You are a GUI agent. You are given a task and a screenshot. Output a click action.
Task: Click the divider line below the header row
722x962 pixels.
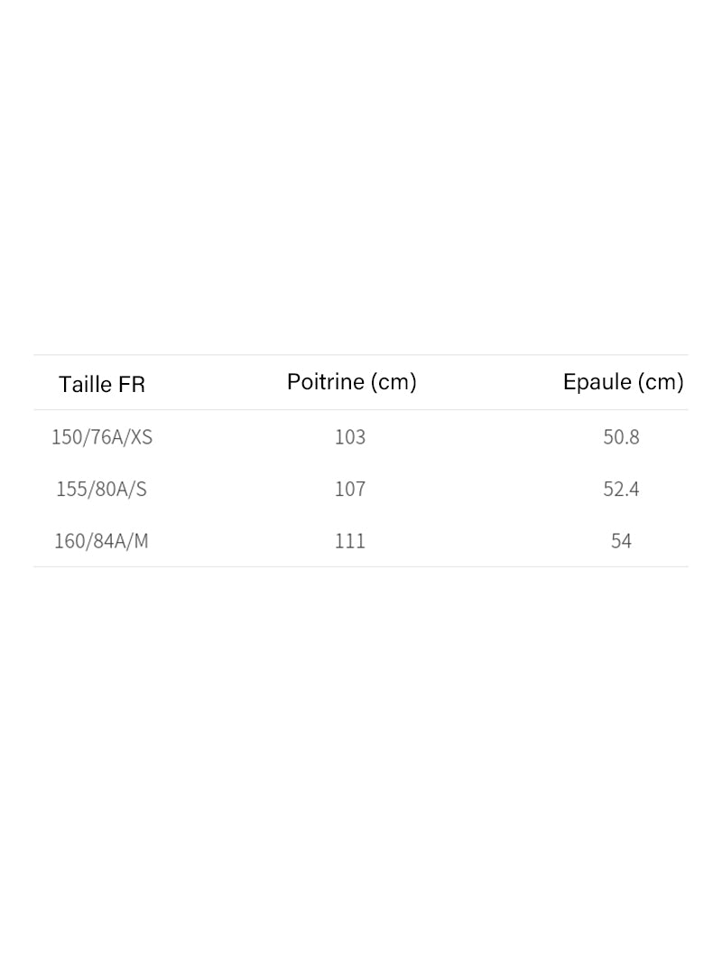click(361, 410)
